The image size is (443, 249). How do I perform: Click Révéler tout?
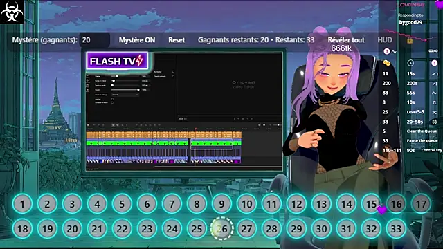click(x=346, y=40)
